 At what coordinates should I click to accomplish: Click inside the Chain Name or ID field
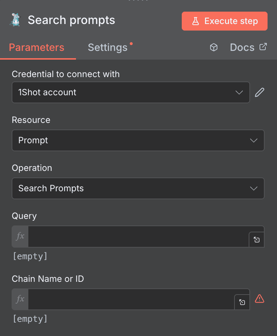click(131, 299)
